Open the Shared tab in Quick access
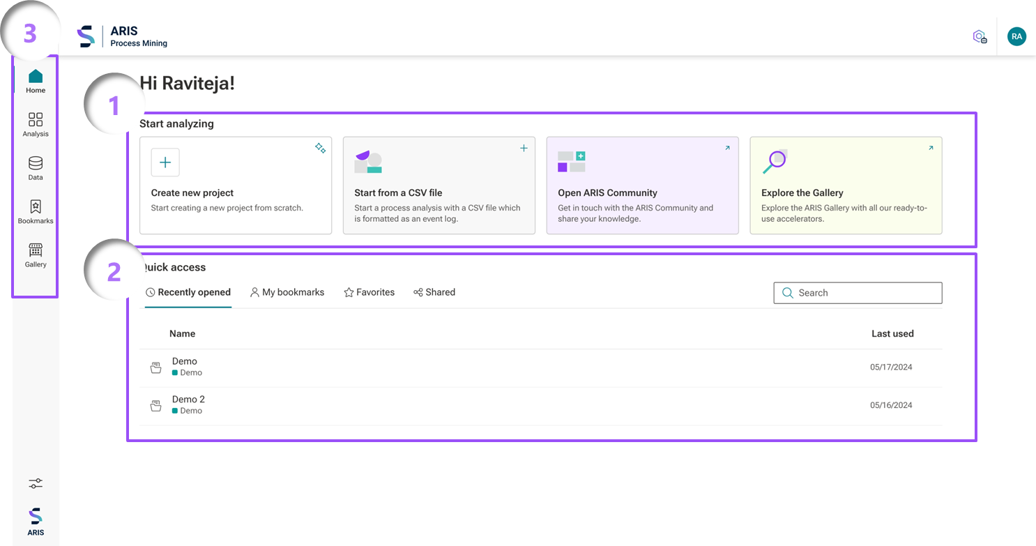The width and height of the screenshot is (1036, 546). (x=434, y=292)
